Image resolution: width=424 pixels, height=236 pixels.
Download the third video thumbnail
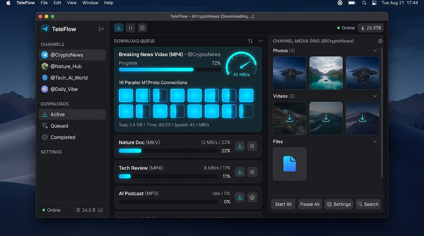(x=362, y=118)
